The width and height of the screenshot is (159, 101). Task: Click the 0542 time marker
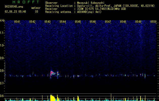pos(32,22)
